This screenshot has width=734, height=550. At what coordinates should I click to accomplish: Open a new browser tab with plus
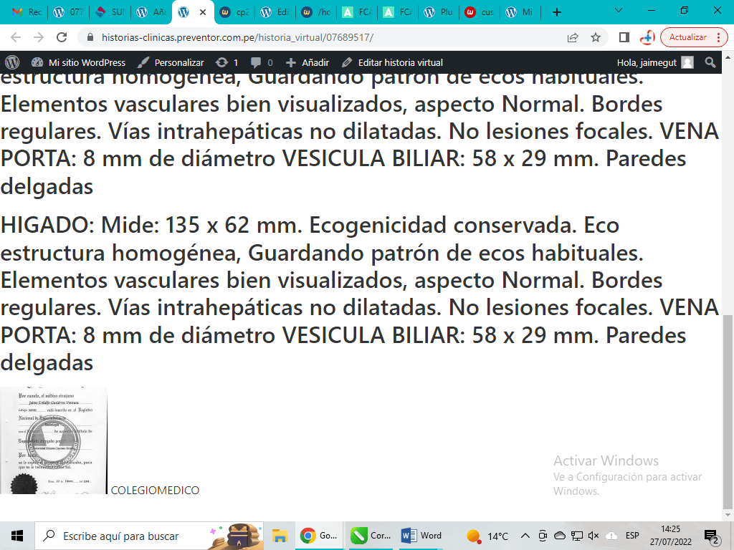(x=556, y=12)
